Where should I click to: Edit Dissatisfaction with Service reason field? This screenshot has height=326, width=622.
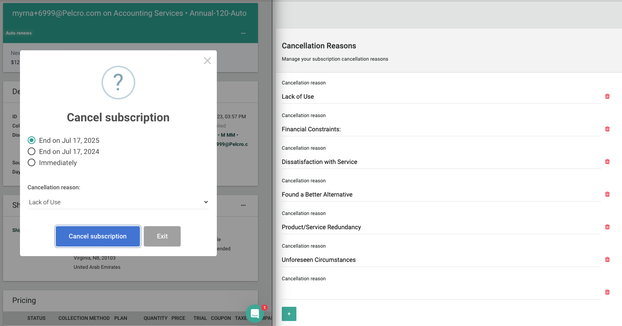click(441, 162)
